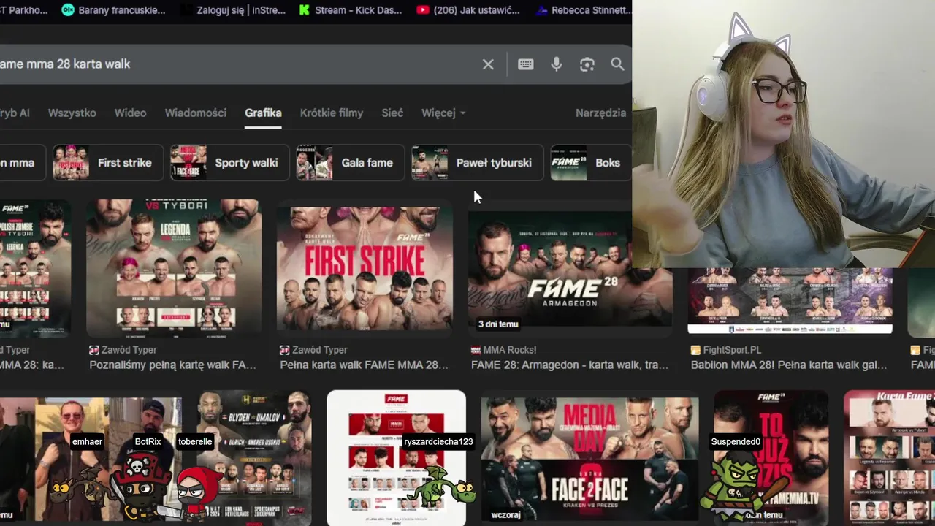Click the ryszardciecha123 chat avatar name
Viewport: 935px width, 526px height.
pyautogui.click(x=438, y=441)
